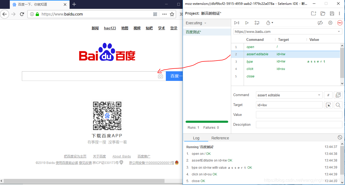Viewport: 345px width, 185px height.
Task: Open the hao123 link
Action: 110,28
